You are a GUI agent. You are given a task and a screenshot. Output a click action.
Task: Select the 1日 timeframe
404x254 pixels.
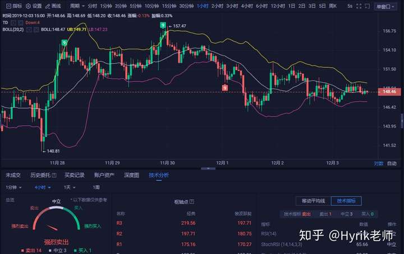(292, 6)
